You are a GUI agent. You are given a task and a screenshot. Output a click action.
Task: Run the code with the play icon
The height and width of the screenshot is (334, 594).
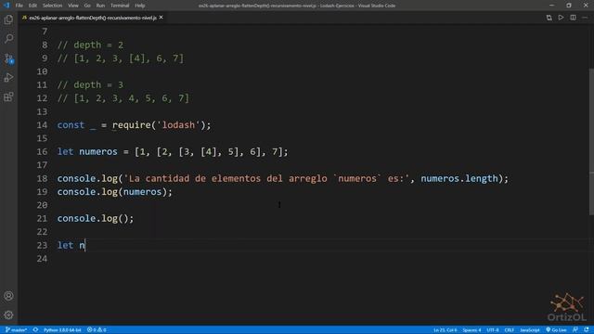(x=561, y=18)
